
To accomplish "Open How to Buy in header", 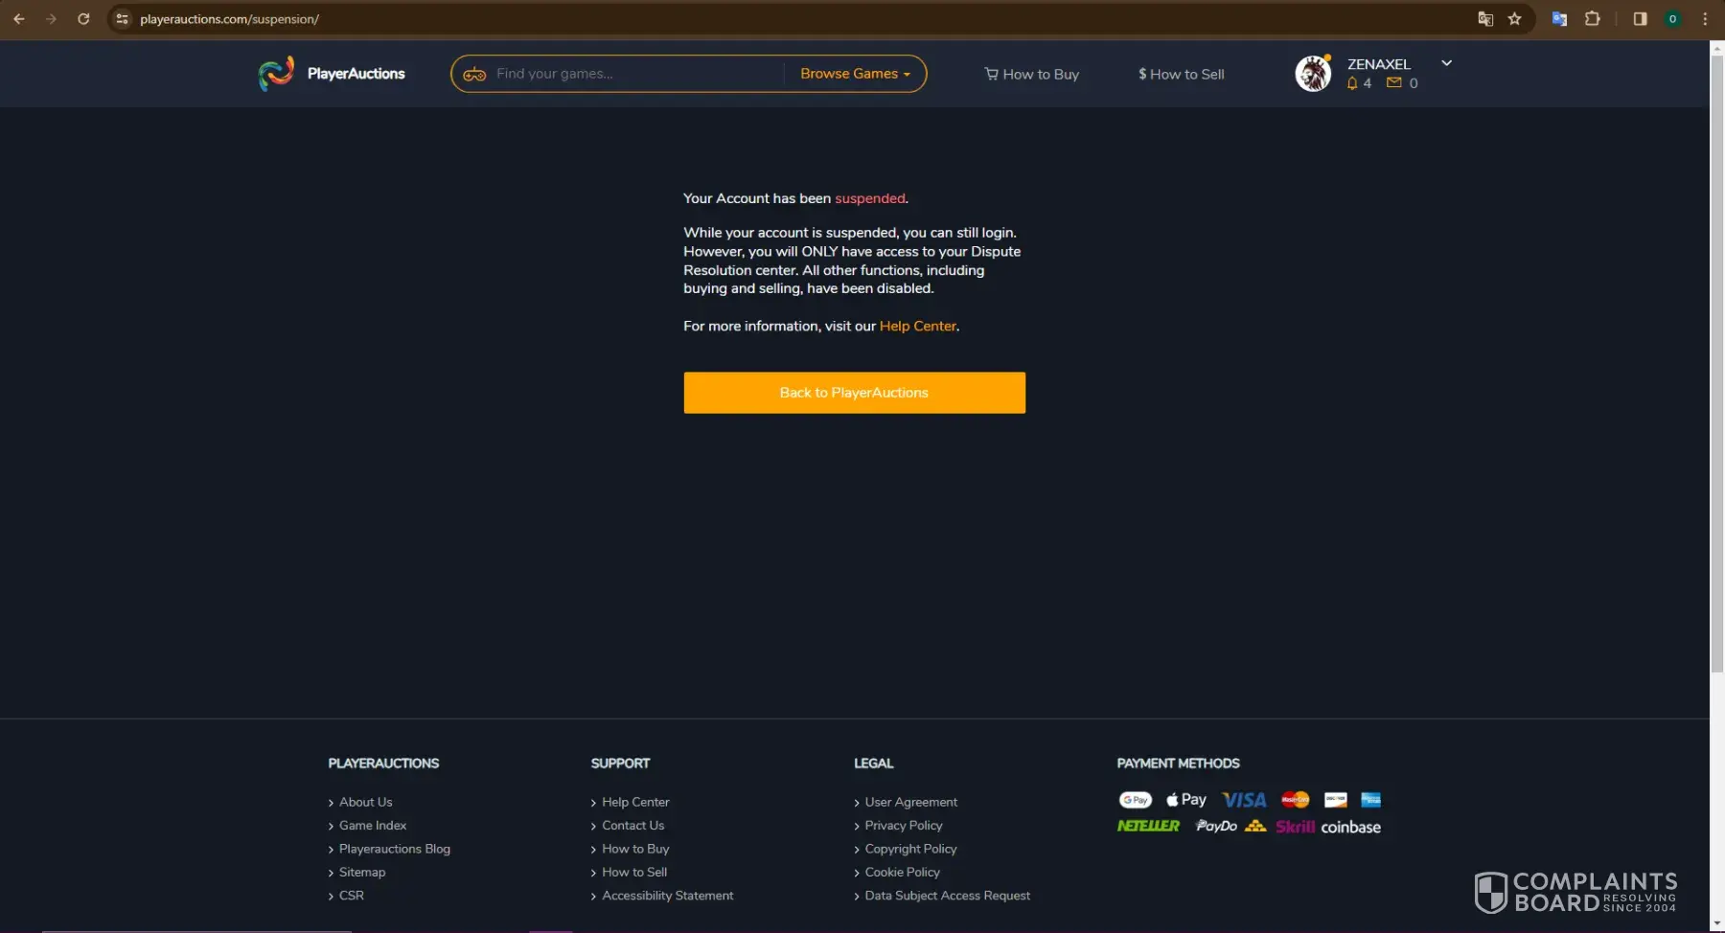I will pyautogui.click(x=1031, y=74).
